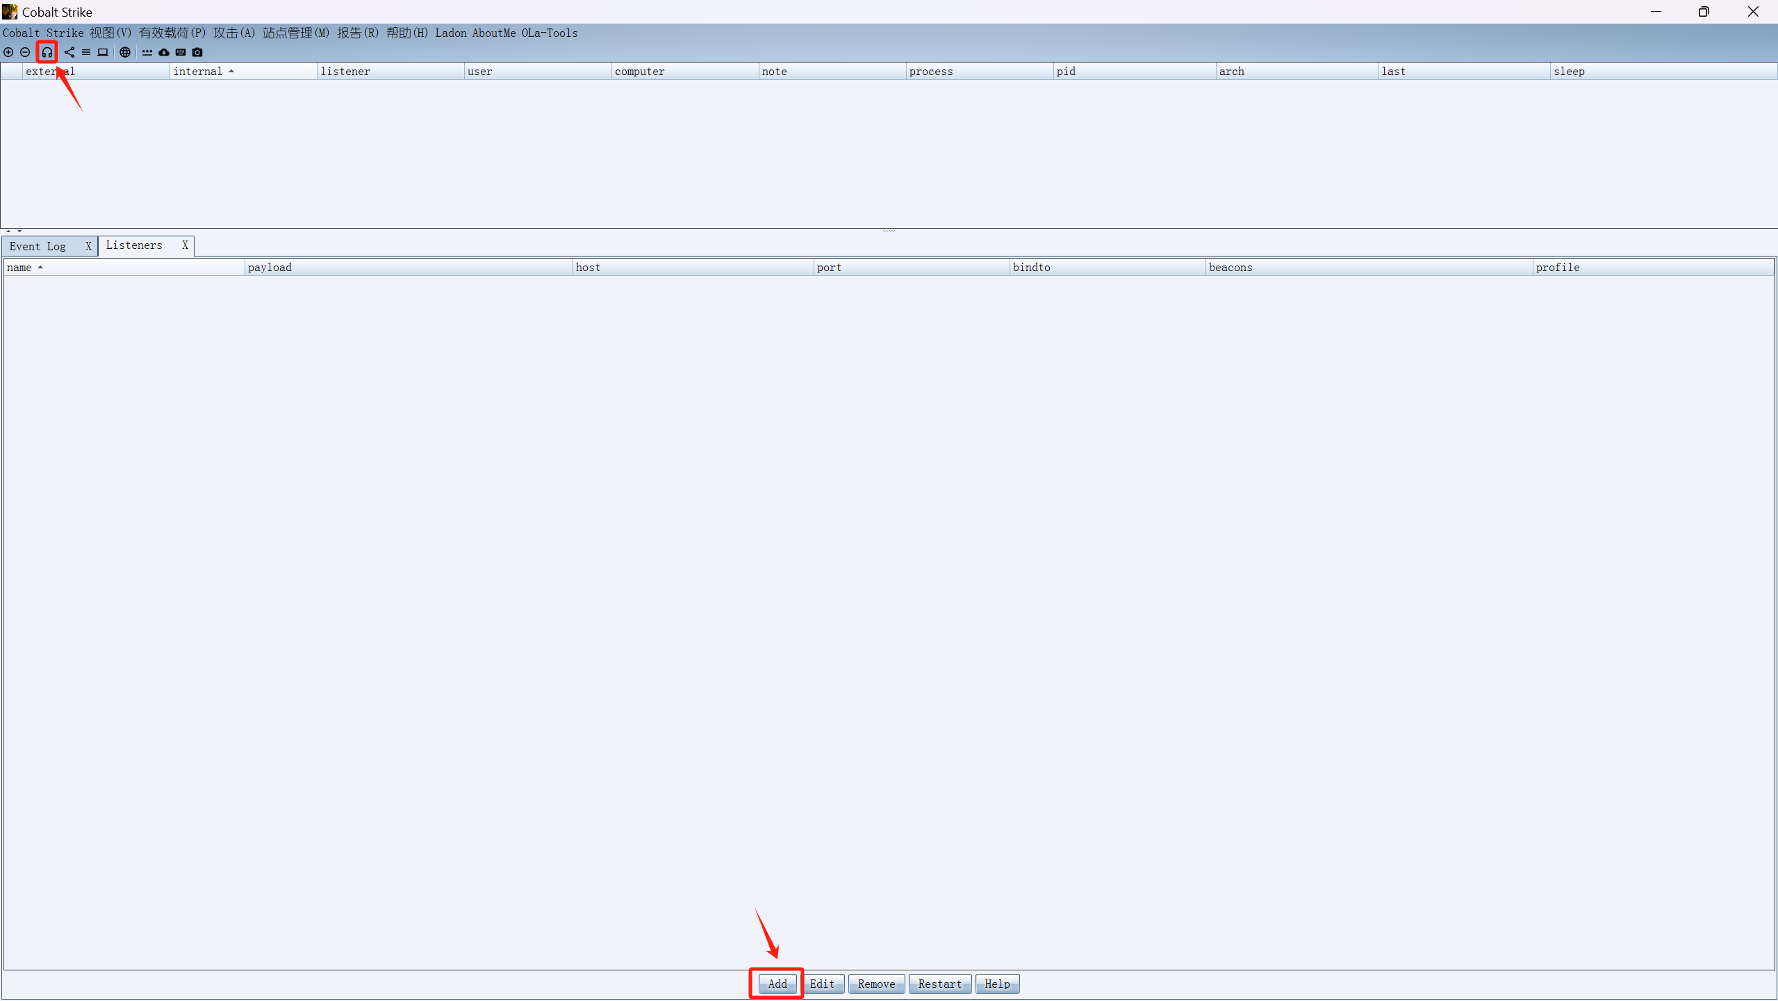1778x1001 pixels.
Task: Open screenshots with the camera icon
Action: point(197,52)
